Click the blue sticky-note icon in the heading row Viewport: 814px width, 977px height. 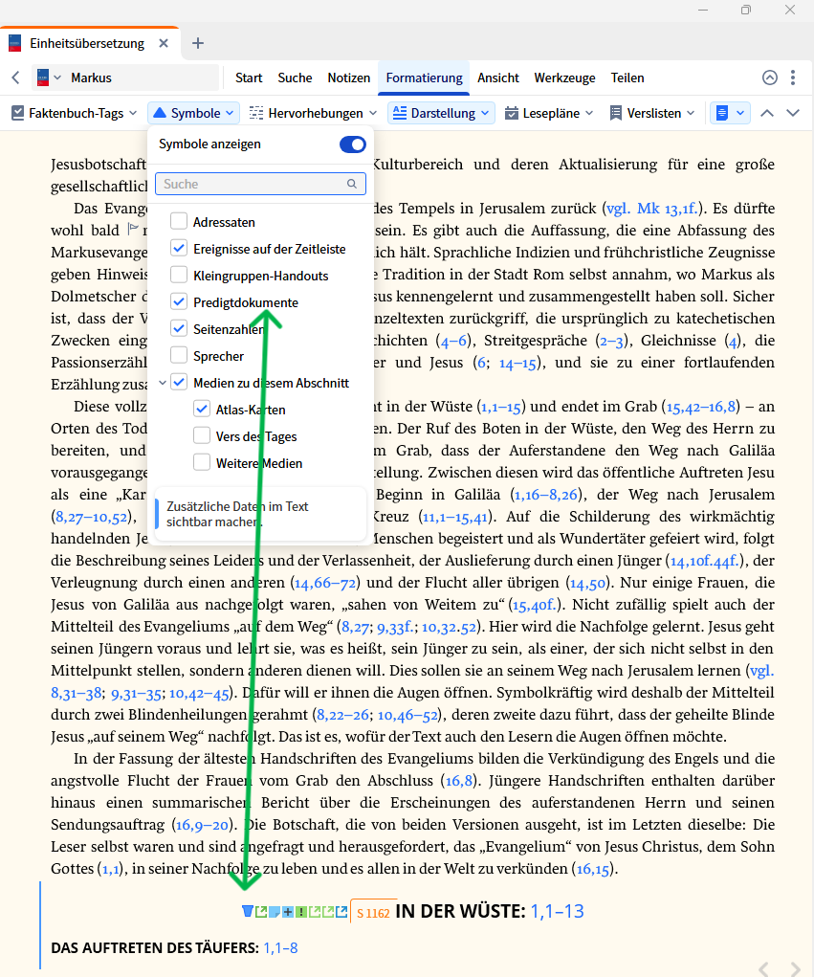point(274,912)
